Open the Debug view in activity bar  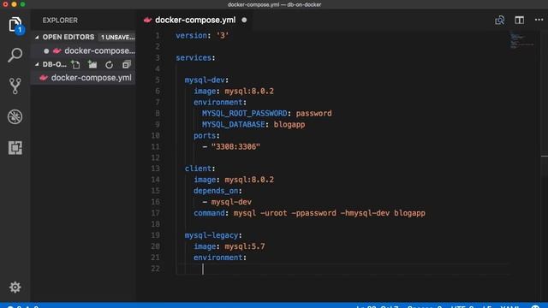coord(15,117)
